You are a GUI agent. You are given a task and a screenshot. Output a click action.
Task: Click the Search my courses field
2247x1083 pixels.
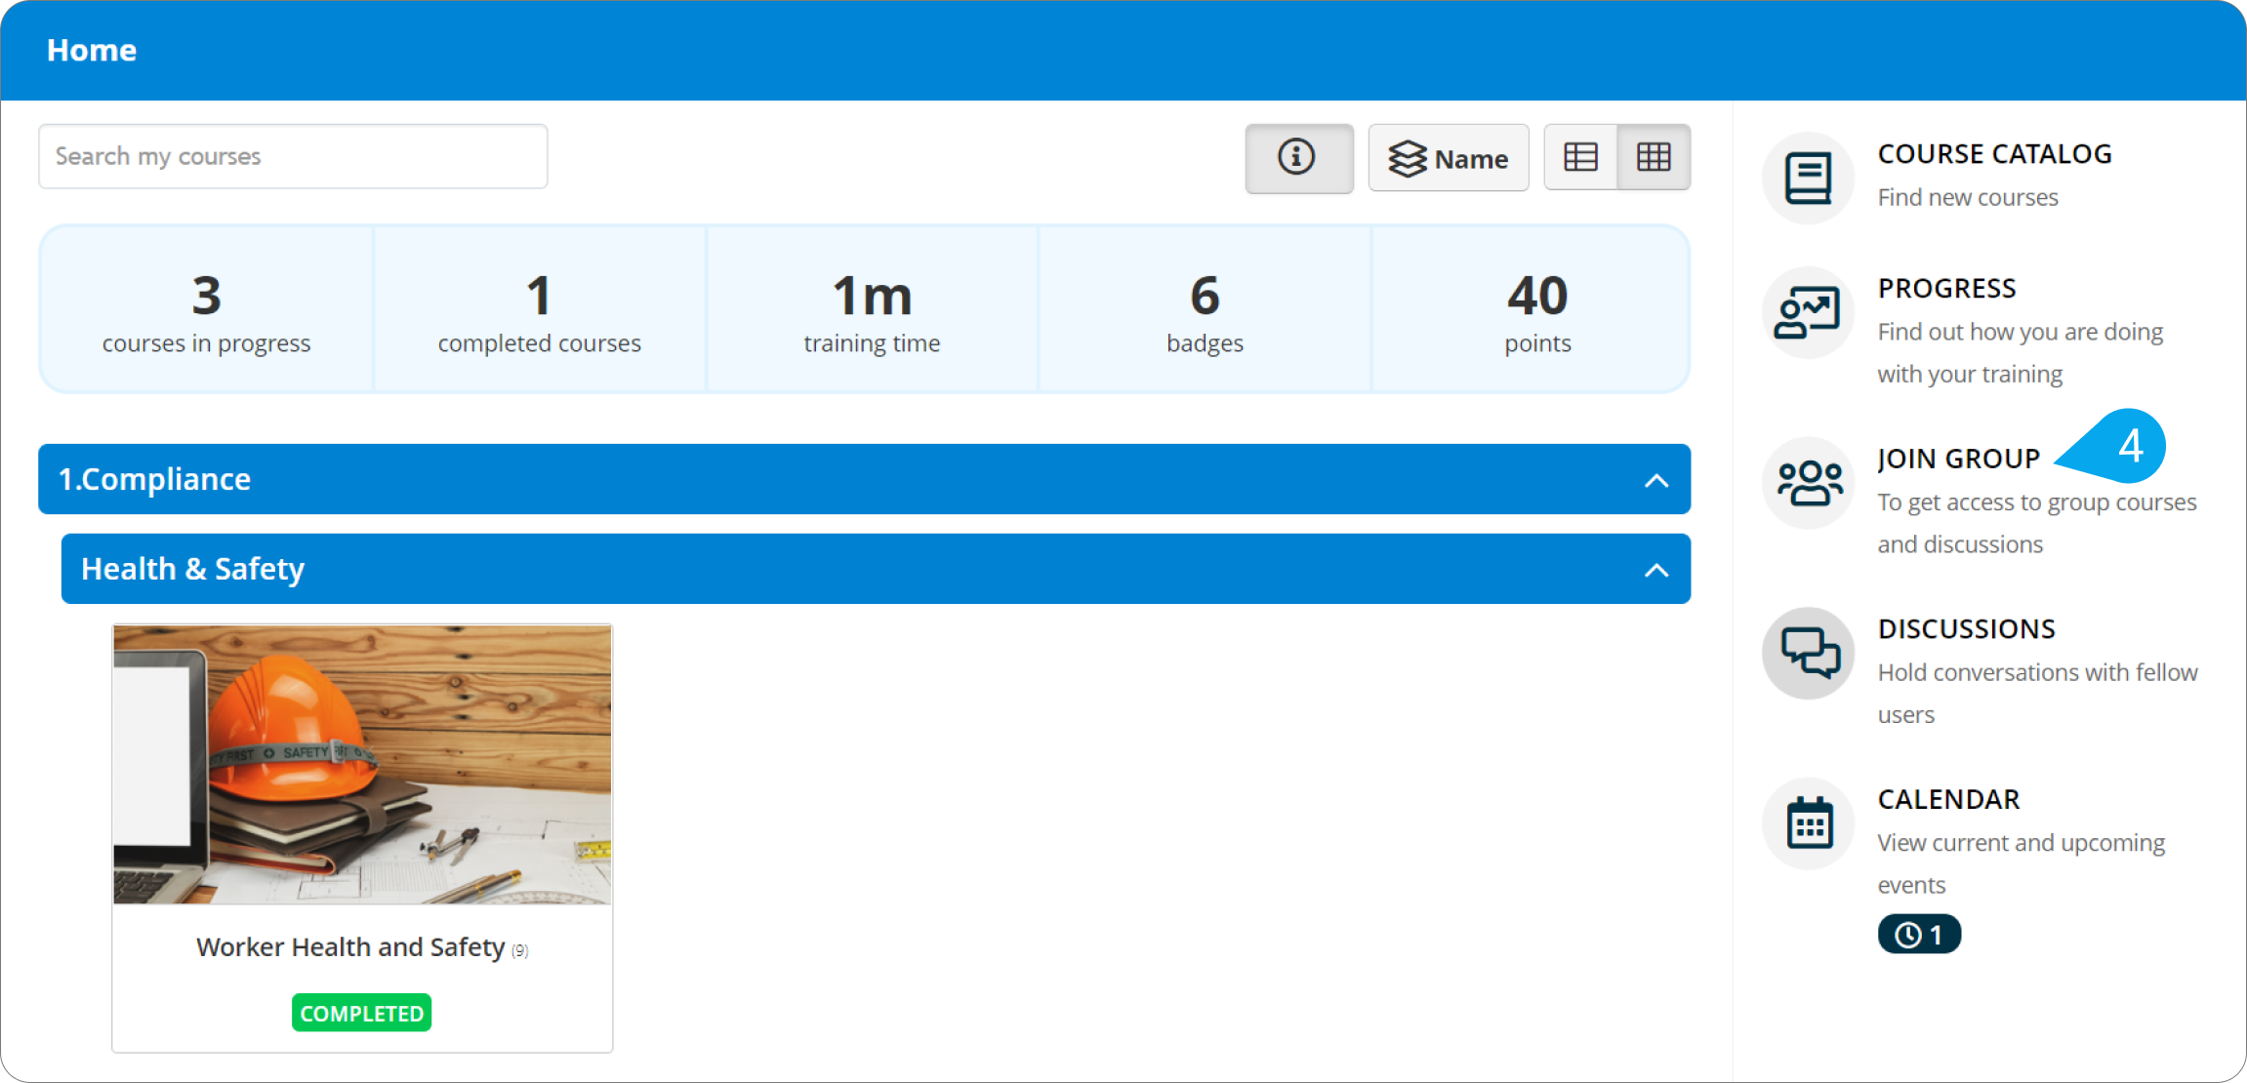(292, 156)
